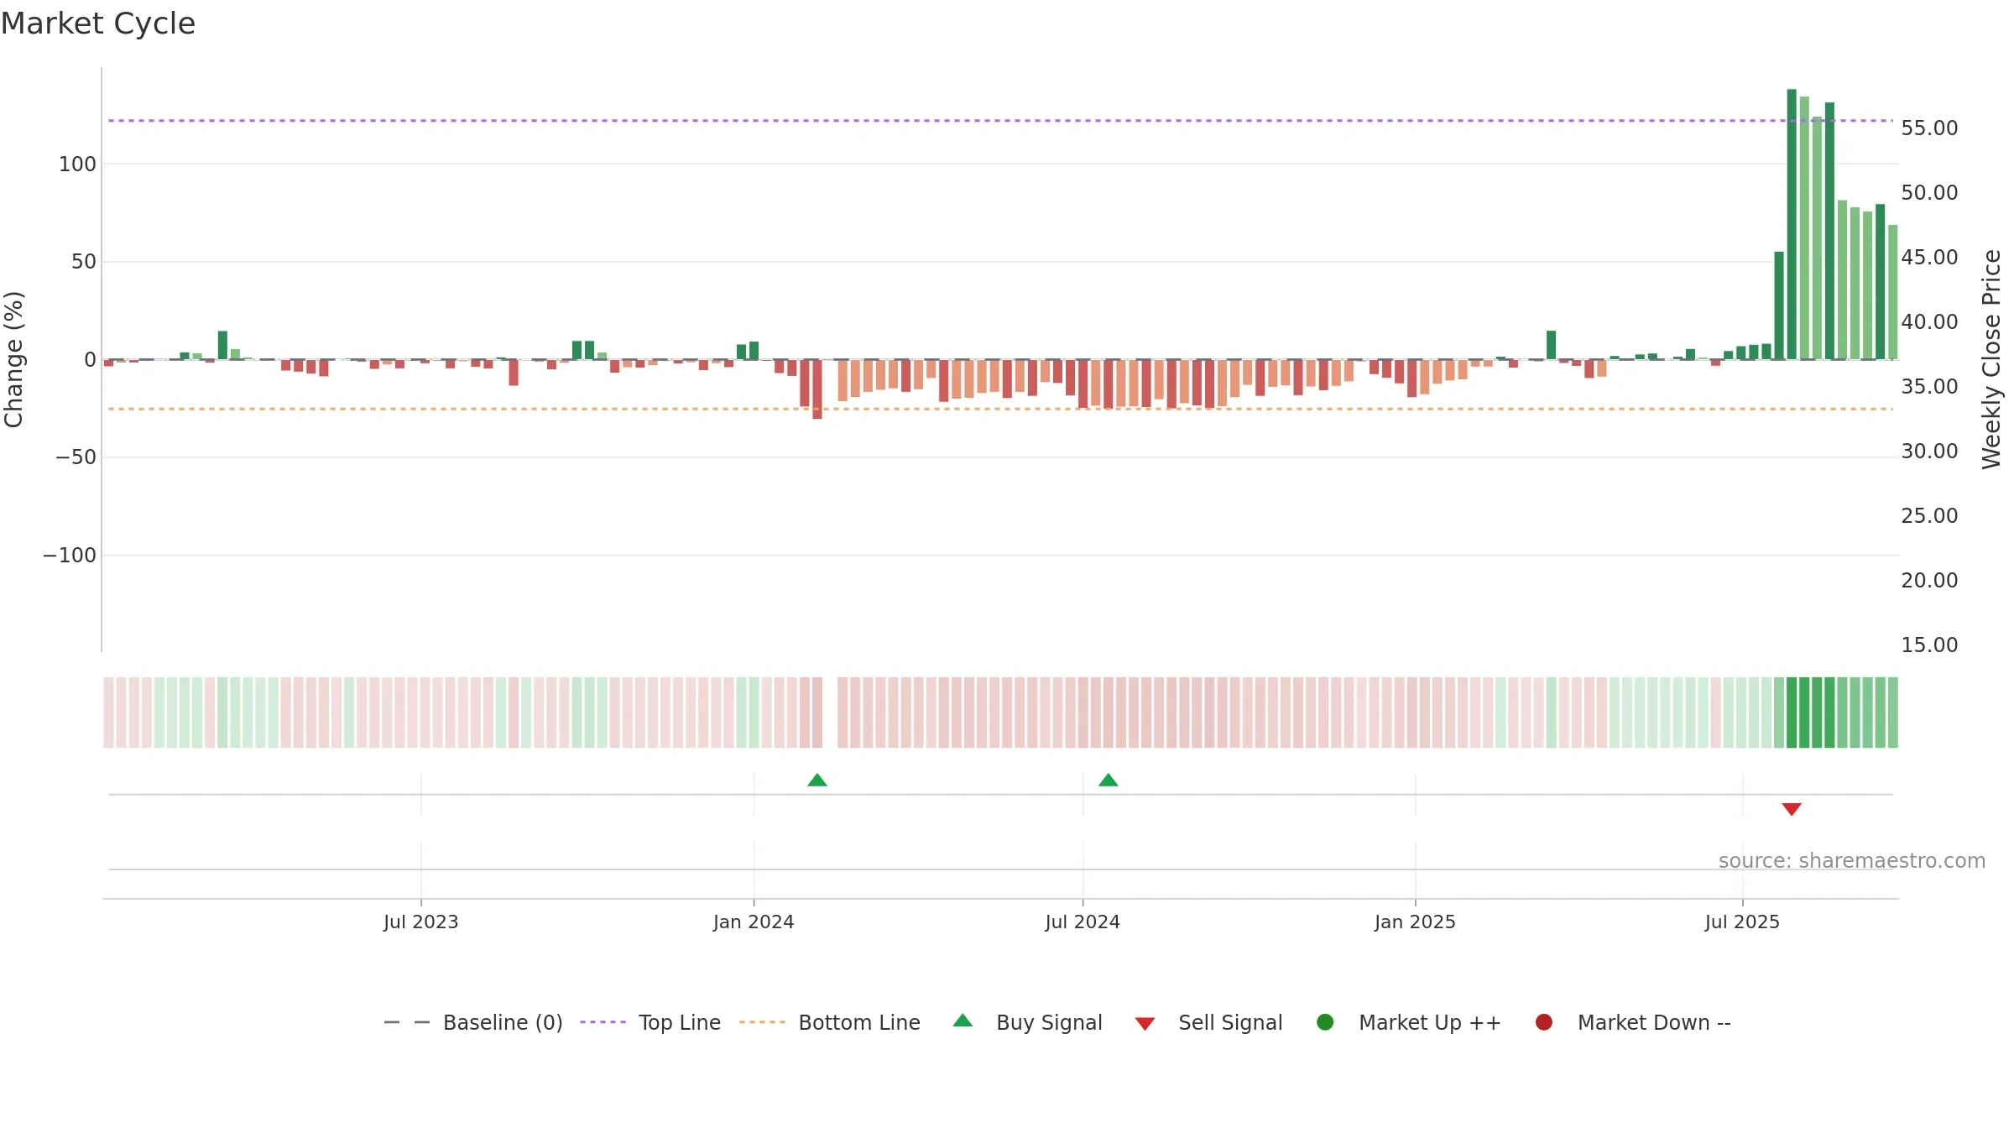Click the 15.00 price axis label
This screenshot has width=2014, height=1133.
point(1929,645)
